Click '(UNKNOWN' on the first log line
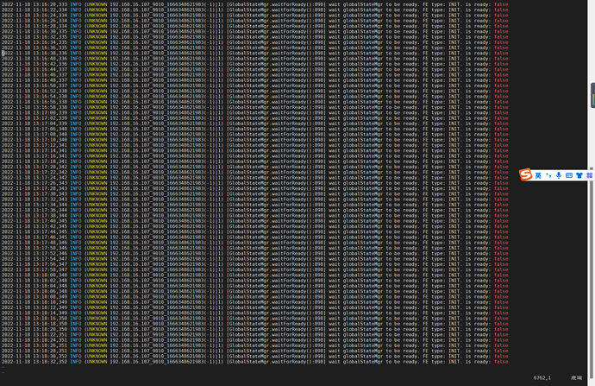This screenshot has height=386, width=595. click(x=96, y=4)
